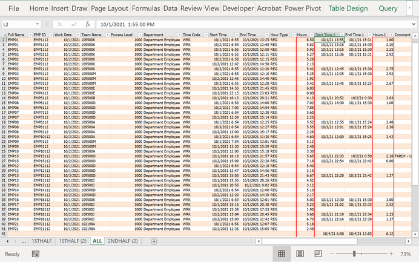
Task: Click the Name Box showing L2
Action: [18, 25]
